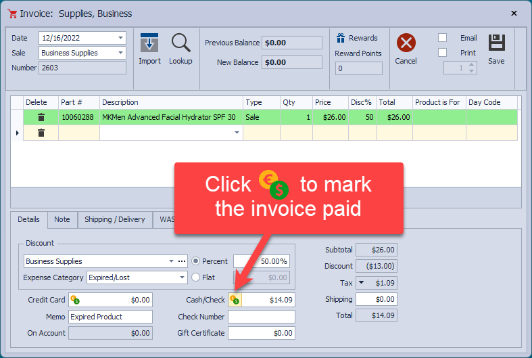Screen dimensions: 532x358
Task: Close the Invoice window
Action: click(x=514, y=14)
